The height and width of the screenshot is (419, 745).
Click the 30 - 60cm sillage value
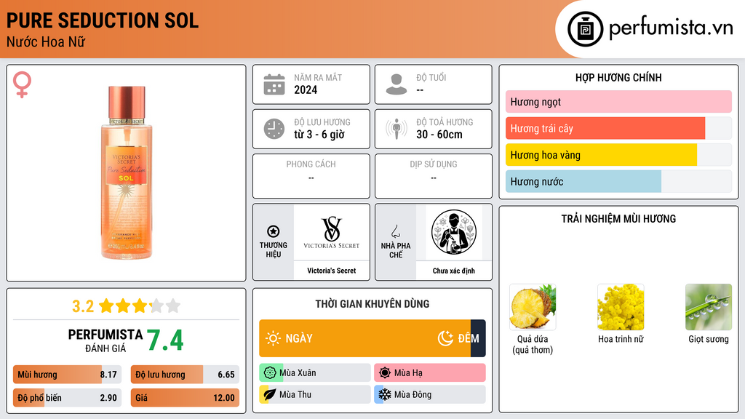[x=439, y=135]
